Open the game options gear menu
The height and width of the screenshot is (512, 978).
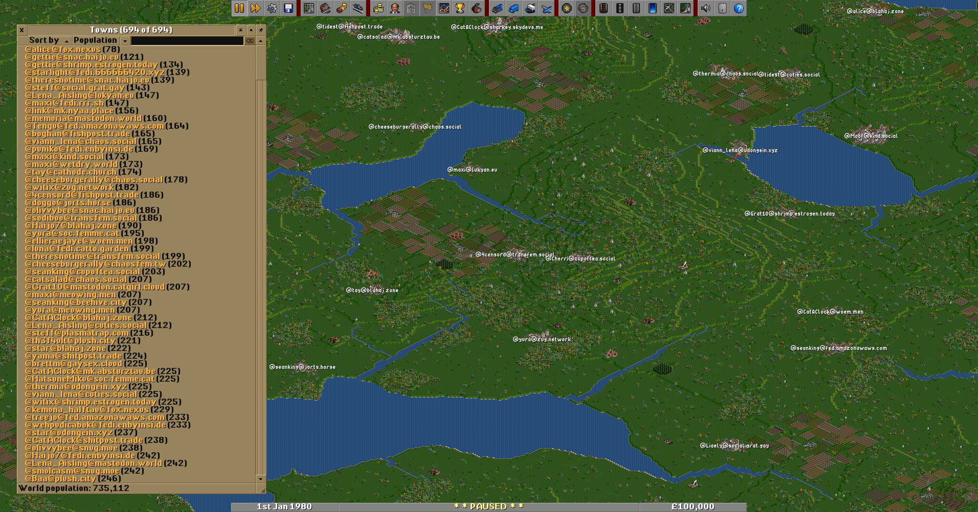272,8
